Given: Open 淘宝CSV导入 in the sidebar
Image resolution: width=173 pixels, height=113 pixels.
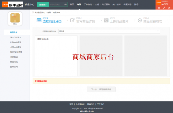Looking at the screenshot, I should (16, 37).
